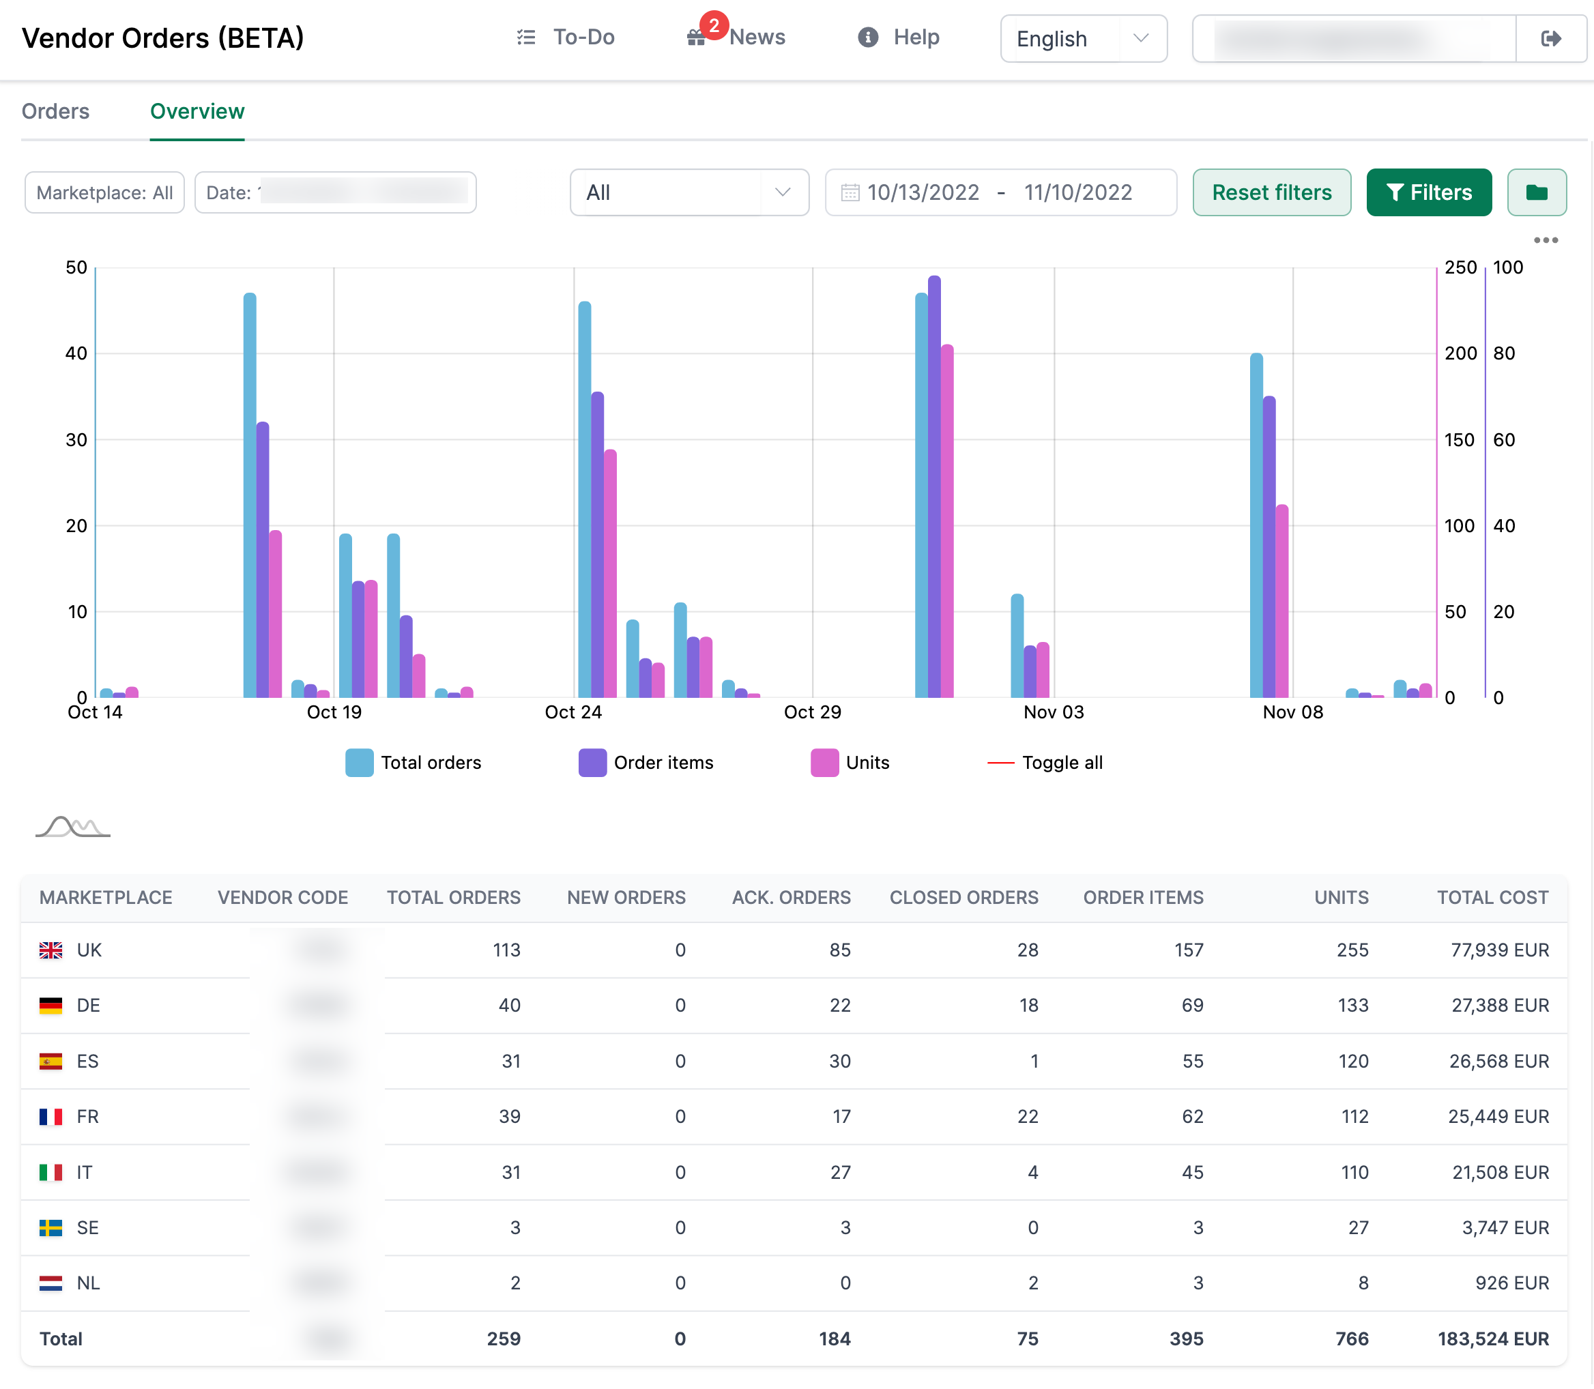Viewport: 1594px width, 1389px height.
Task: Toggle Units series in legend
Action: pyautogui.click(x=850, y=763)
